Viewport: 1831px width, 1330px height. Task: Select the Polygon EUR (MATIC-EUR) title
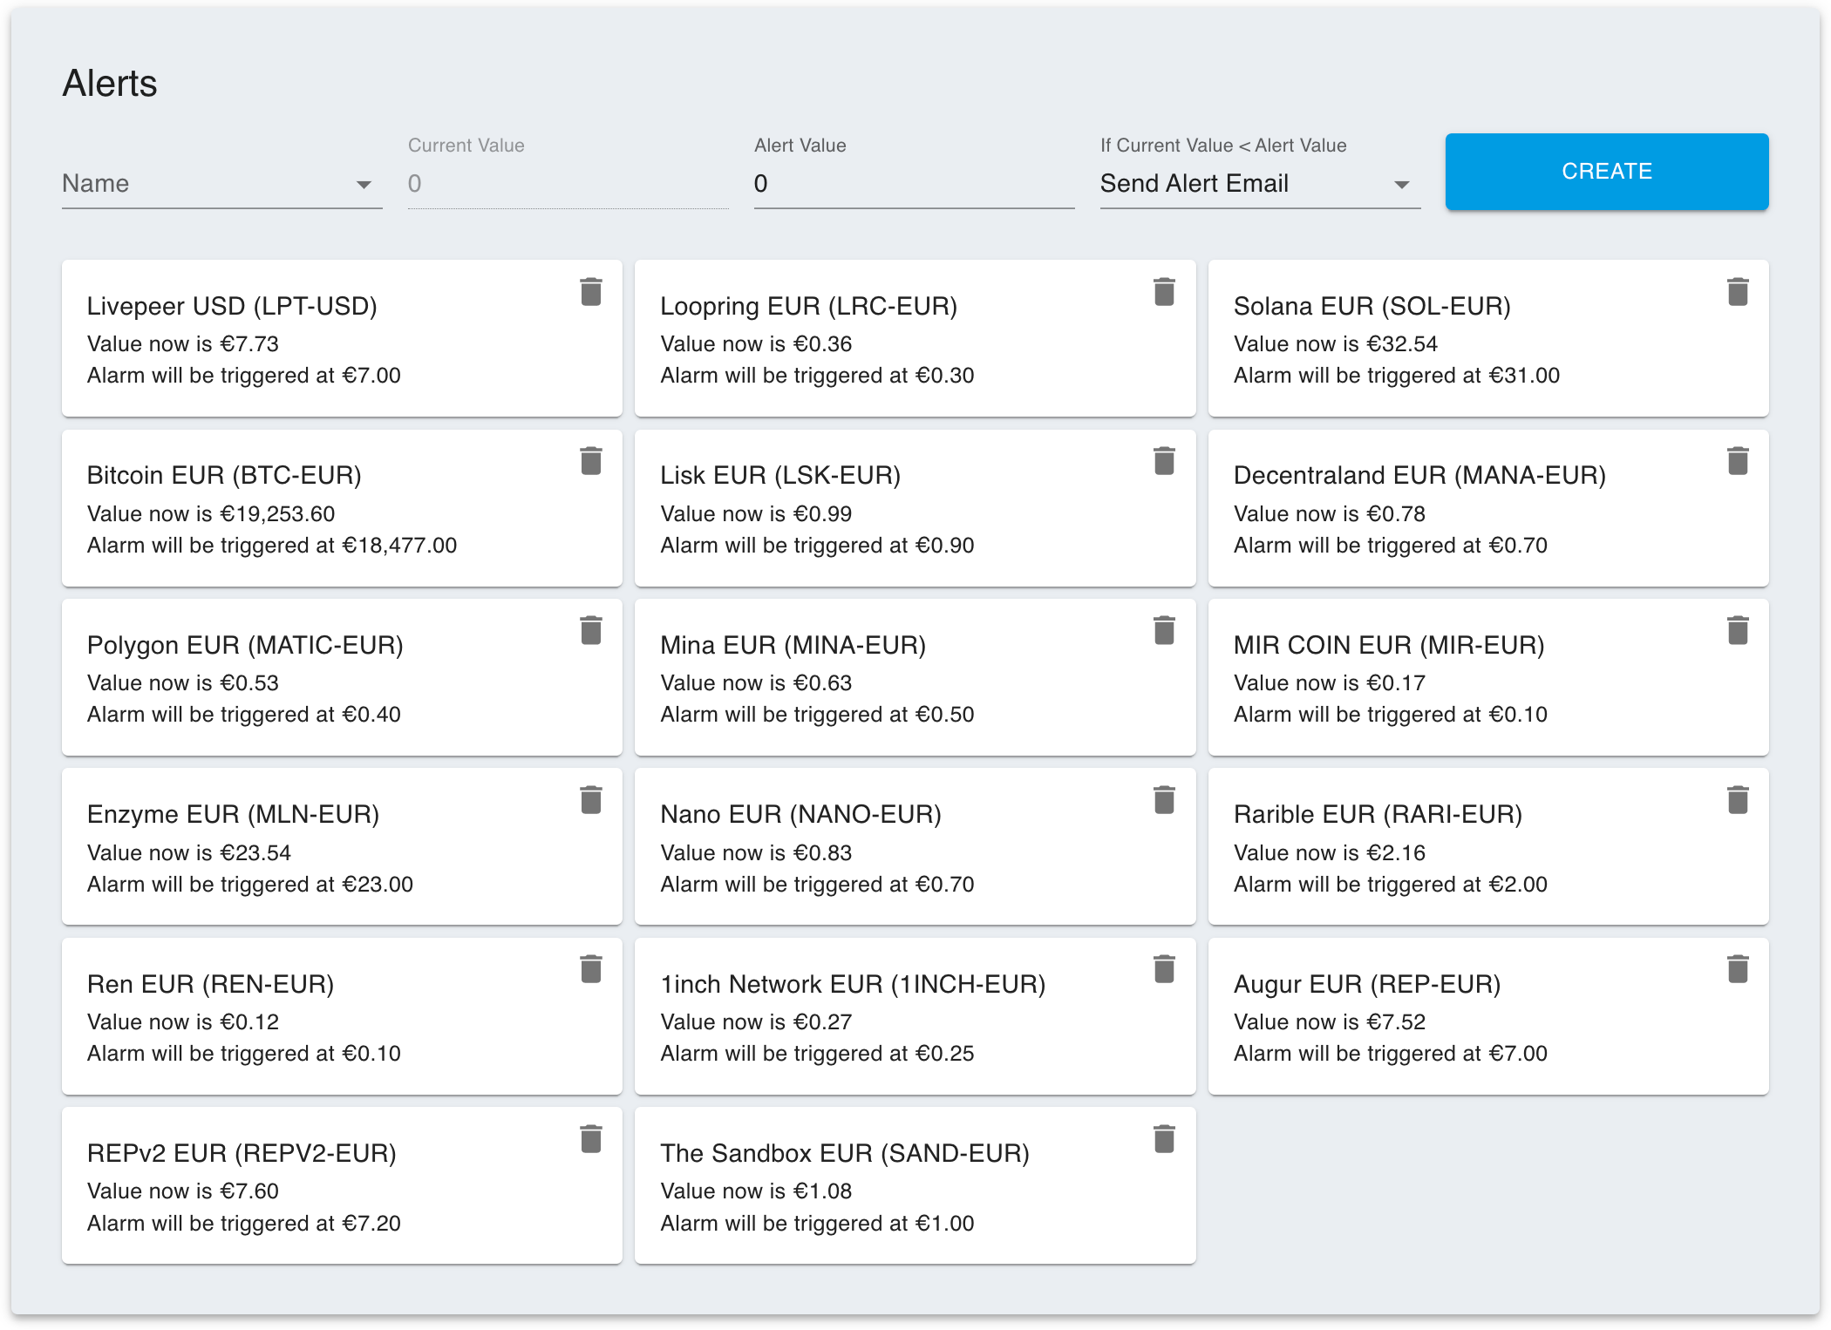[x=245, y=646]
